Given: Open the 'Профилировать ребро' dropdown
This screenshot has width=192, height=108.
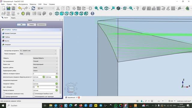Looking at the screenshot, I should point(45,71).
